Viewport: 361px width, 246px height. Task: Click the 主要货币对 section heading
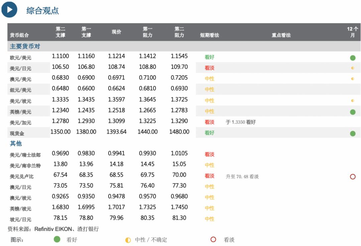point(25,46)
